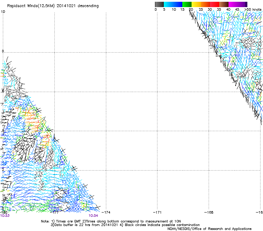Click the Rapidscat Winds title text
The height and width of the screenshot is (231, 263).
pos(53,6)
